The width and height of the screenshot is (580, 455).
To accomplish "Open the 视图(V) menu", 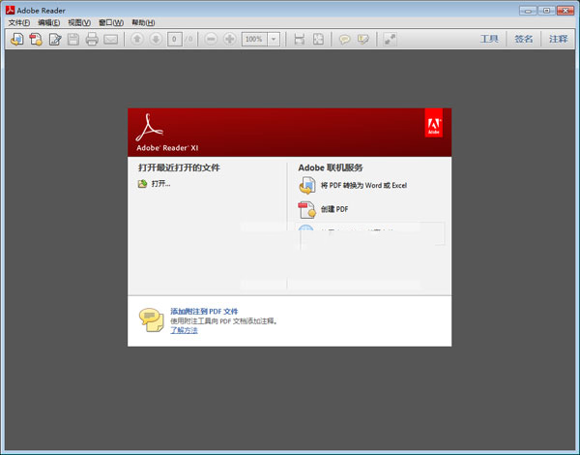I will (x=79, y=22).
